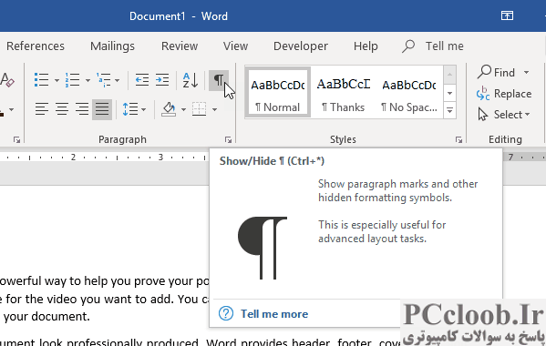Click the Tell me more link
546x346 pixels.
tap(274, 313)
